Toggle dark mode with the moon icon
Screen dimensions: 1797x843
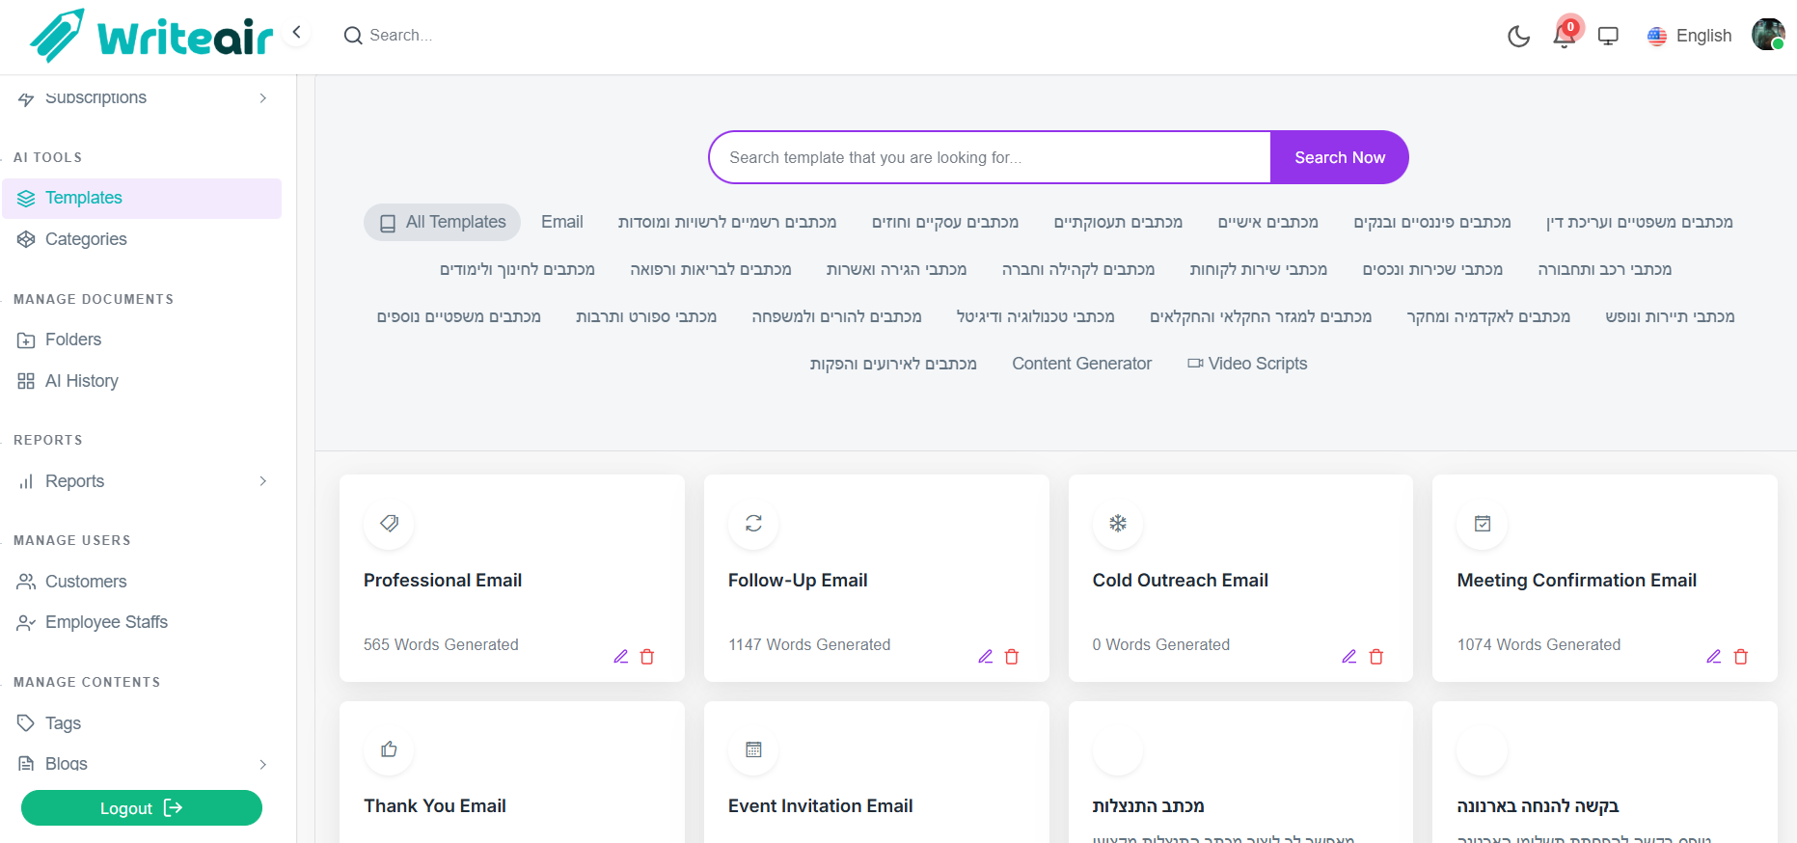pos(1518,37)
